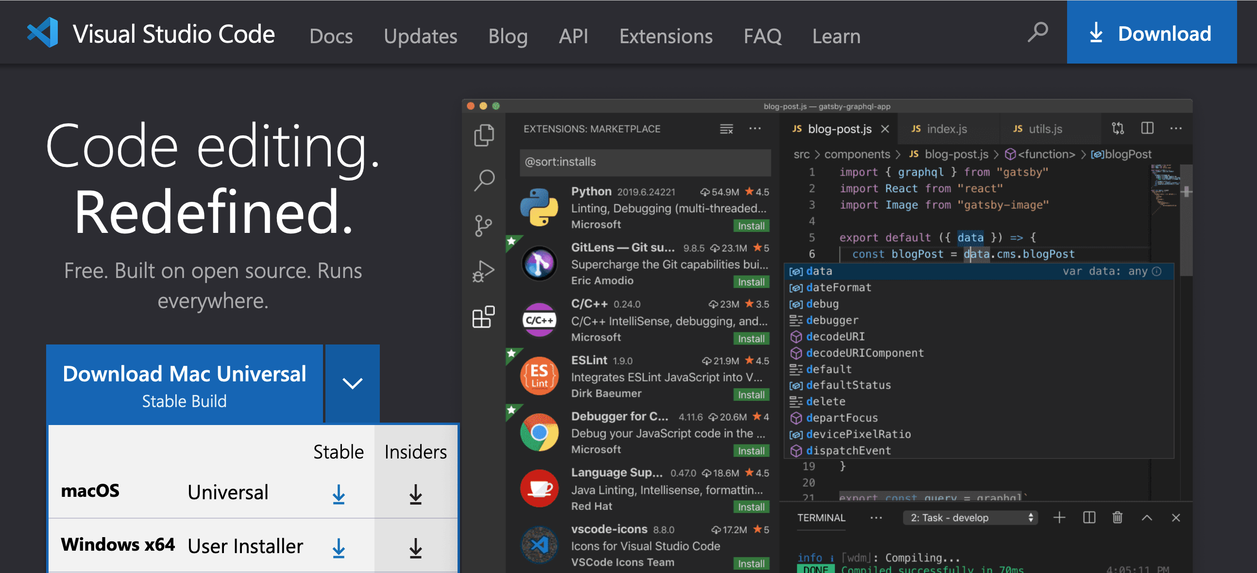Go to the Blog nav item
Image resolution: width=1257 pixels, height=573 pixels.
508,36
